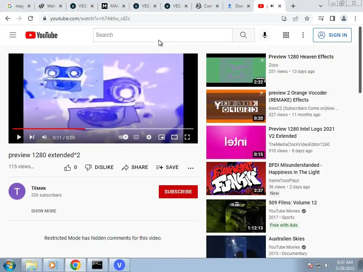Bookmark this page with the star
363x272 pixels.
307,18
